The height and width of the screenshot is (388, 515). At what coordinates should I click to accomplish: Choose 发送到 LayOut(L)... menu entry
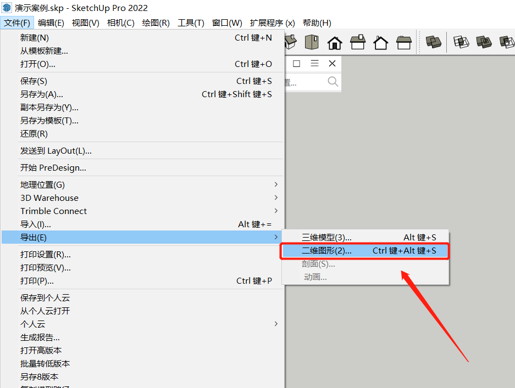142,150
